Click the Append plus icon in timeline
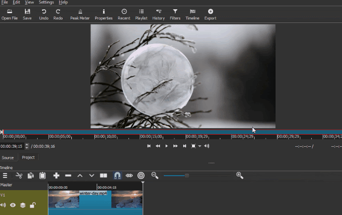Screen dimensions: 342x215 56,176
